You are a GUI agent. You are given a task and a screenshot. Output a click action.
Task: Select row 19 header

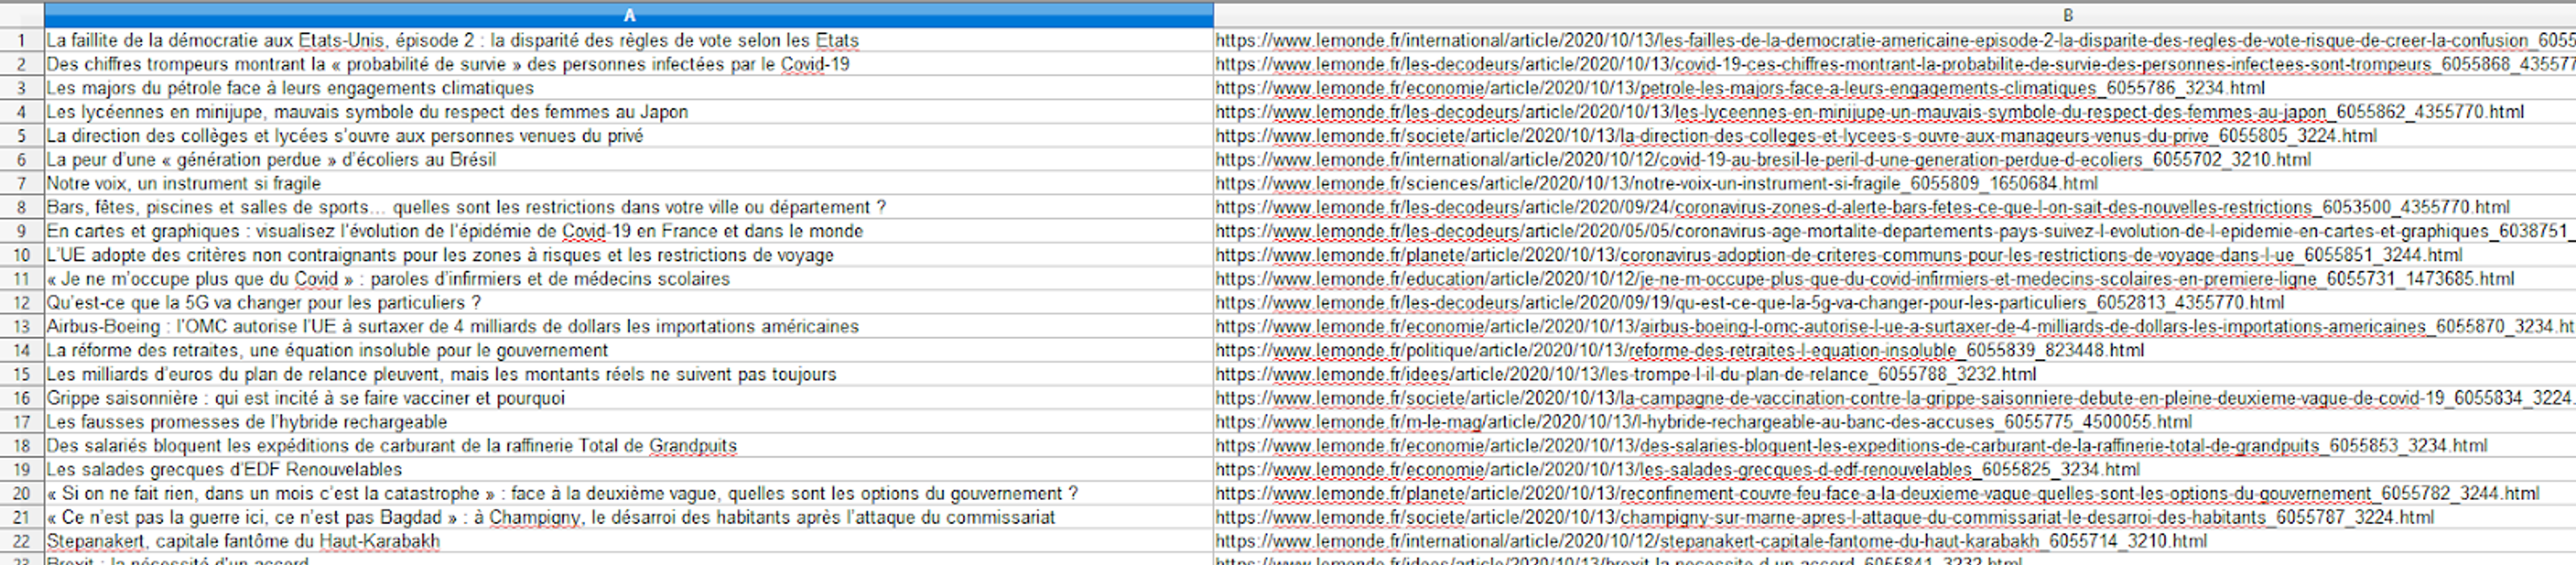pyautogui.click(x=22, y=469)
